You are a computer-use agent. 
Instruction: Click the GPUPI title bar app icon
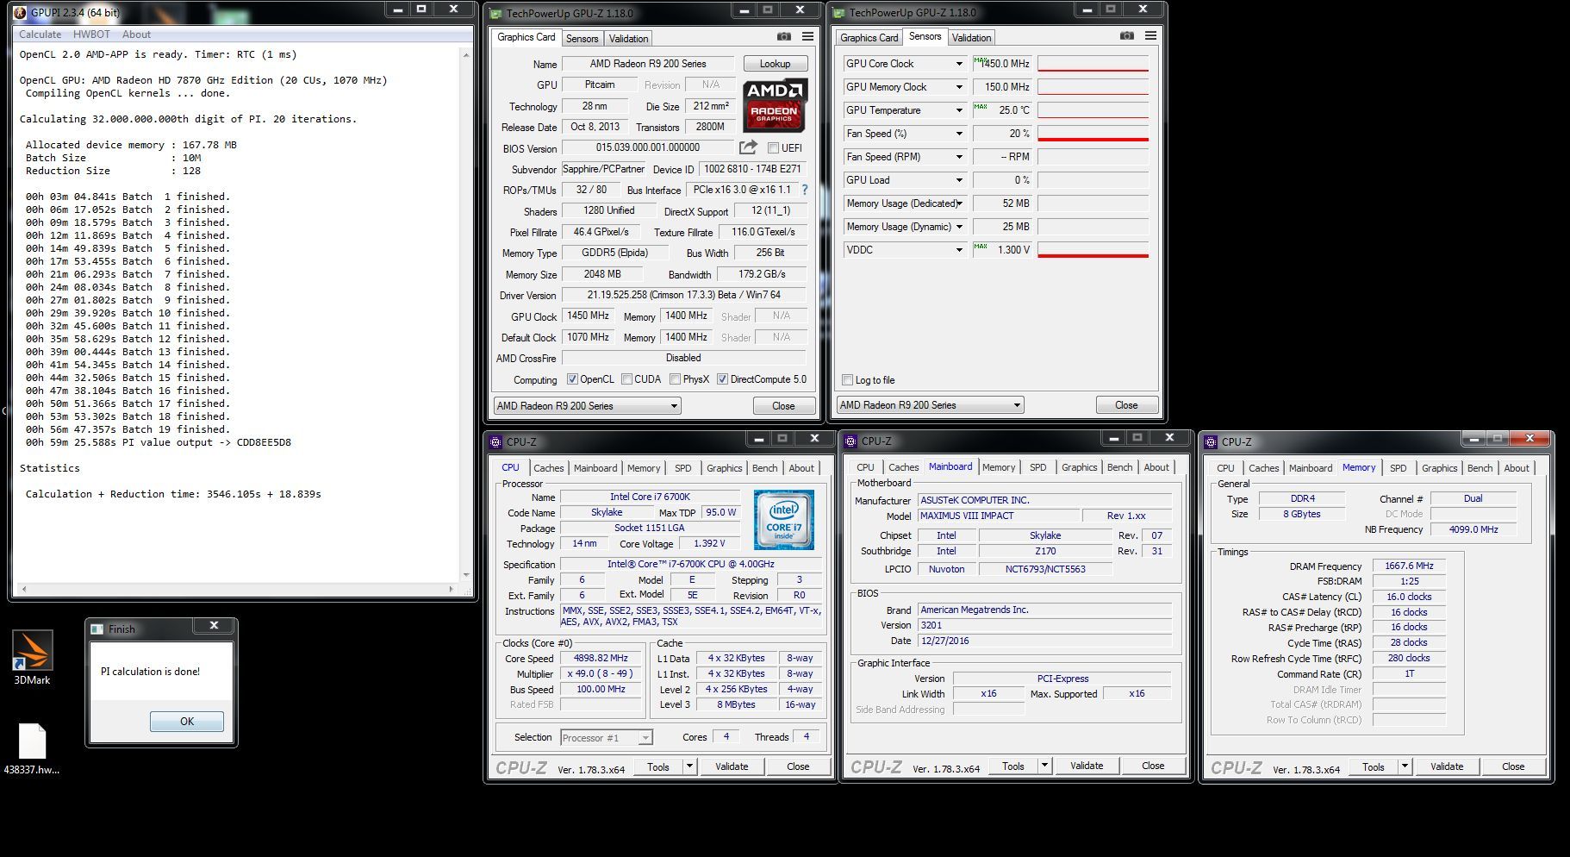(x=20, y=12)
